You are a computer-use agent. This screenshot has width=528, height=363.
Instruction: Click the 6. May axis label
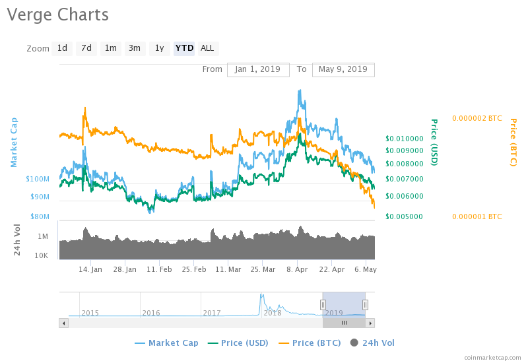pyautogui.click(x=366, y=269)
